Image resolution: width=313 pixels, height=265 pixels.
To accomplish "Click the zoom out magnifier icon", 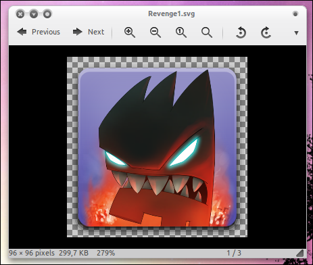I will click(x=155, y=32).
